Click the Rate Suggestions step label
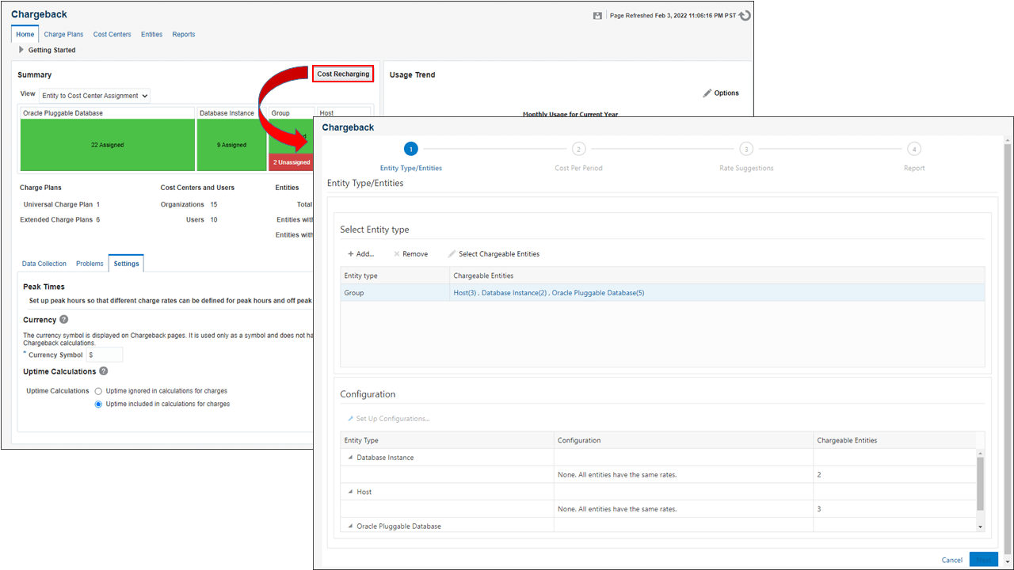1014x570 pixels. (x=746, y=168)
